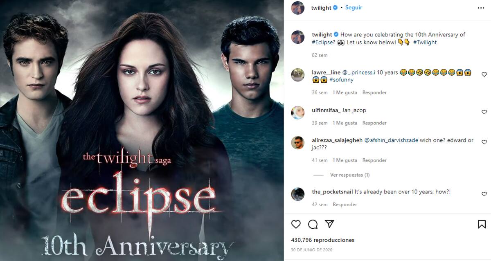Open lawre__line's profile picture
Image resolution: width=491 pixels, height=261 pixels.
(297, 75)
